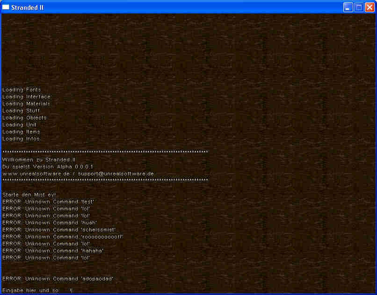Click the 'Loading Infos' log entry
Screen dimensions: 377x295
[x=21, y=139]
